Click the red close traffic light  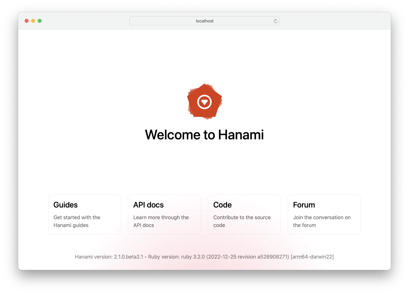pos(27,21)
